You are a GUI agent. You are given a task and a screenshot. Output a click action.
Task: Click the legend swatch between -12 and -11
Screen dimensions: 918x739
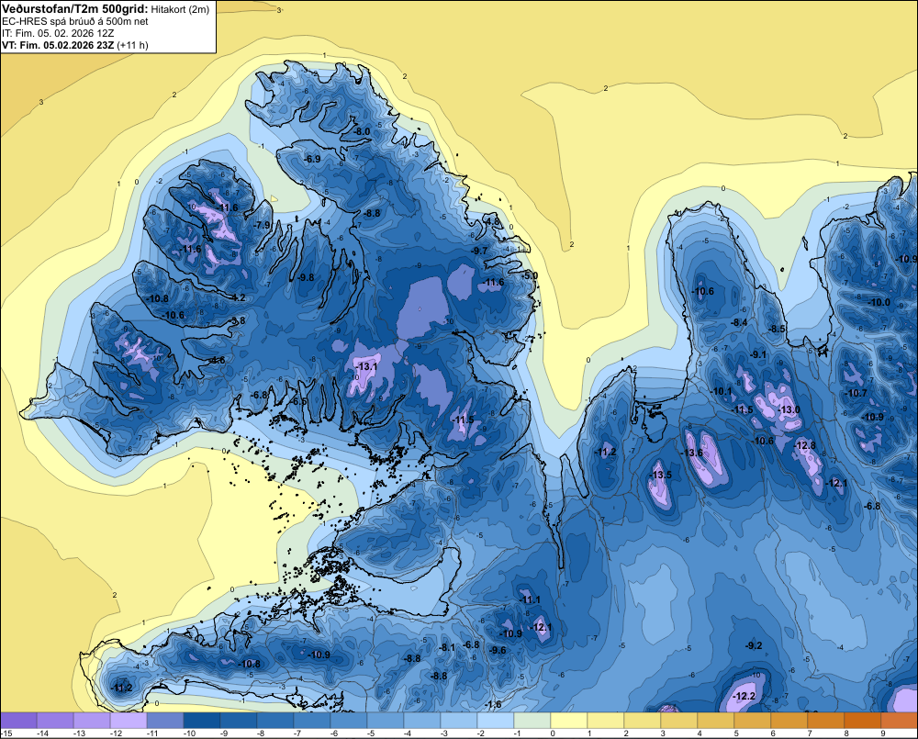pyautogui.click(x=129, y=720)
